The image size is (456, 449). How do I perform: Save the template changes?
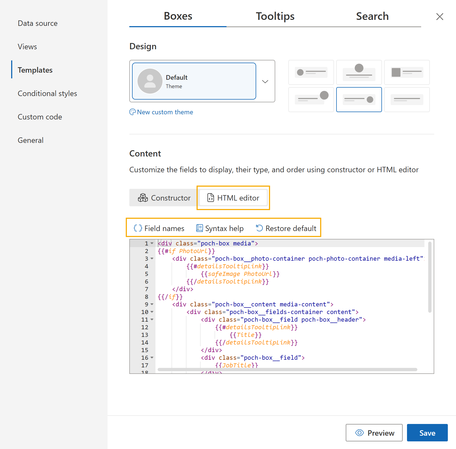(427, 433)
